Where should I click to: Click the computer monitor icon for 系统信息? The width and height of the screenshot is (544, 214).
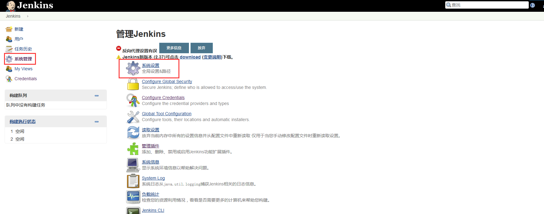click(x=133, y=165)
